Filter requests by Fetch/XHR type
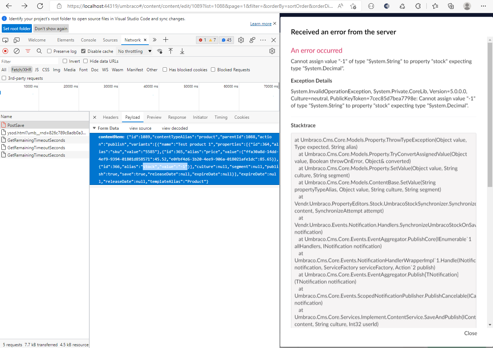The width and height of the screenshot is (493, 348). 22,70
